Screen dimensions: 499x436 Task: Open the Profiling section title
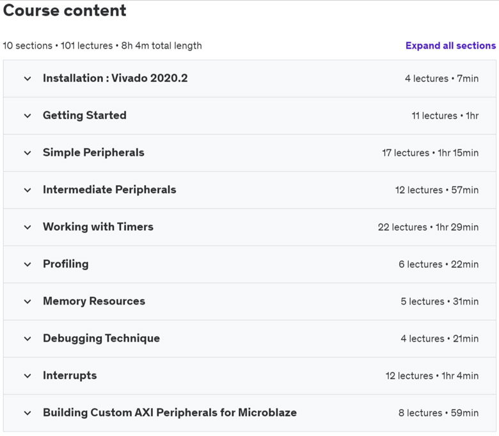pyautogui.click(x=66, y=264)
